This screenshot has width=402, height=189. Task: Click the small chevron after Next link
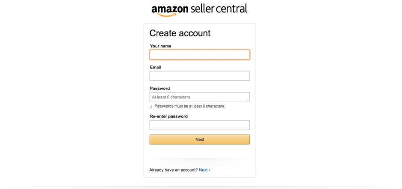click(210, 170)
